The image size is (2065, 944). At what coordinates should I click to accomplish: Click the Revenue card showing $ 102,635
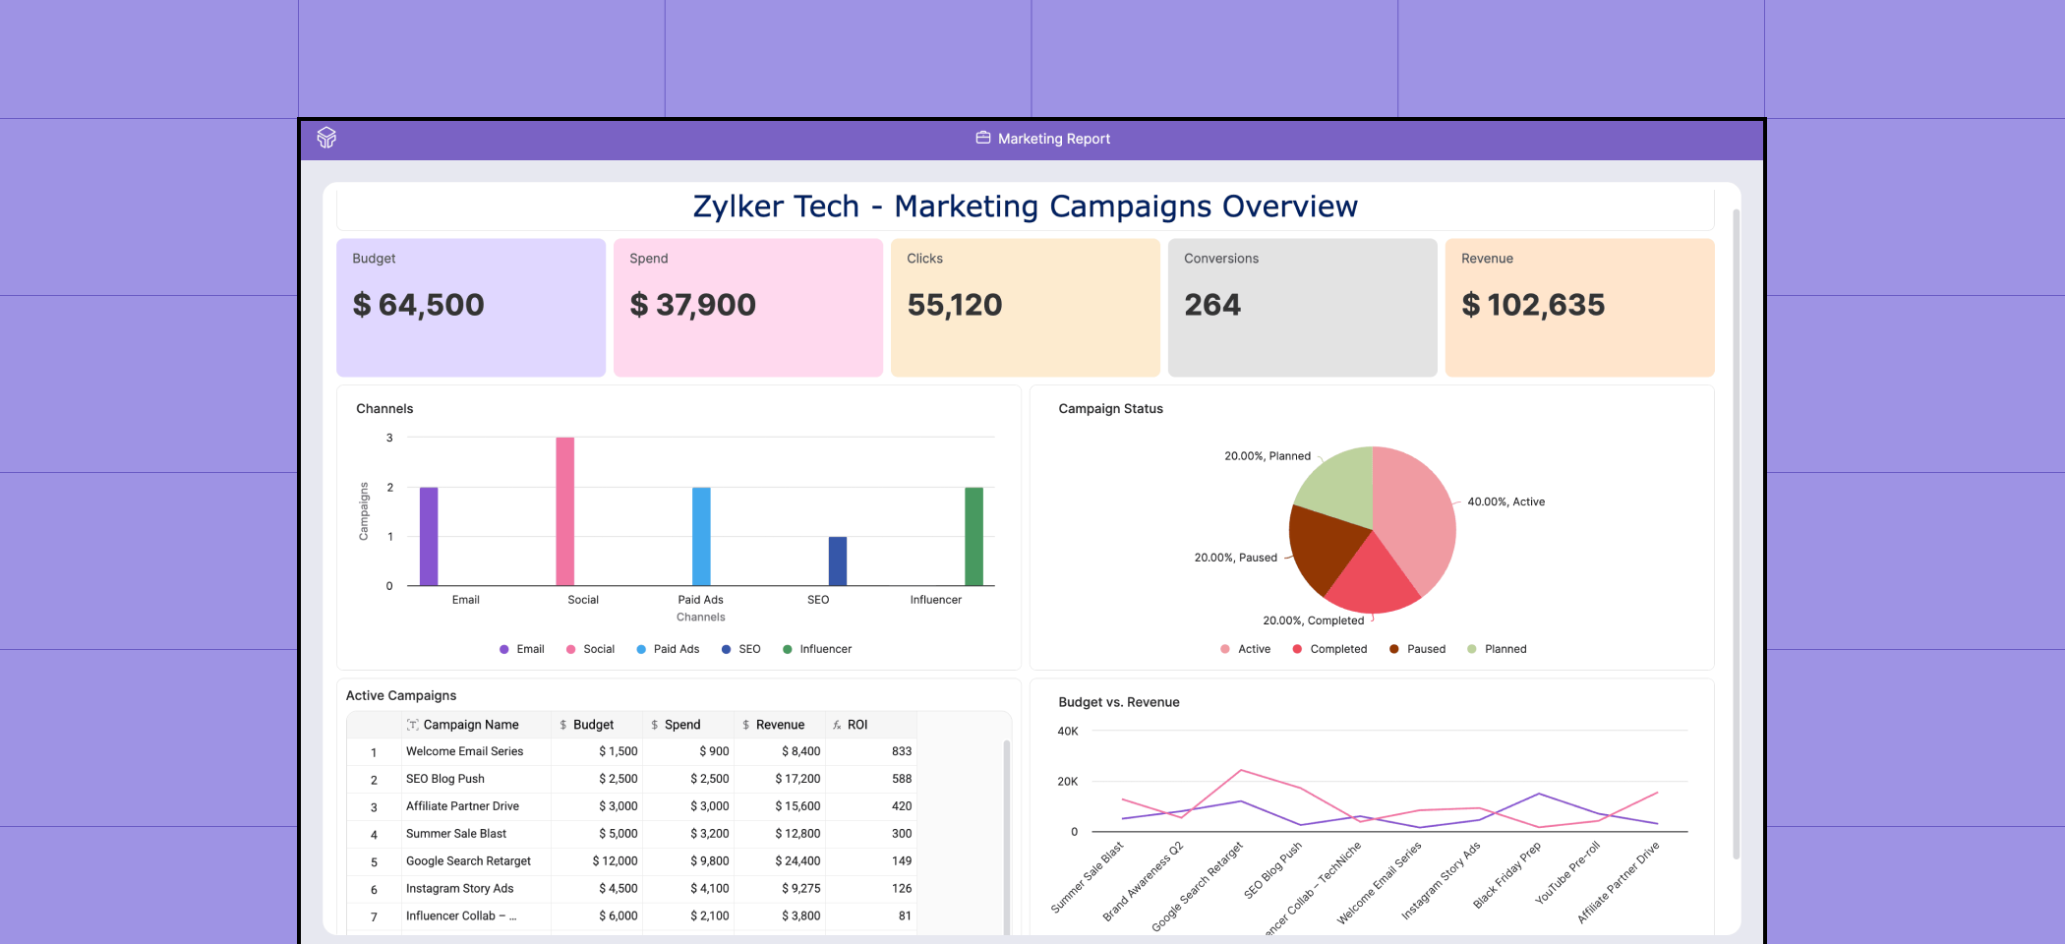(1580, 308)
